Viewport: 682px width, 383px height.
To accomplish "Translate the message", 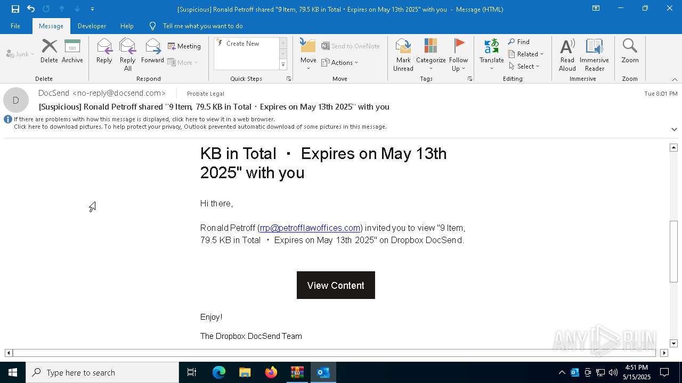I will (491, 54).
